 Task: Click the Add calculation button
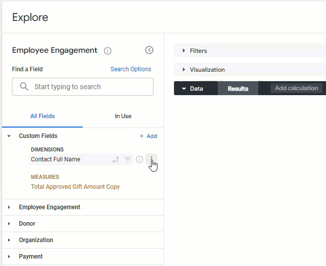(x=297, y=88)
